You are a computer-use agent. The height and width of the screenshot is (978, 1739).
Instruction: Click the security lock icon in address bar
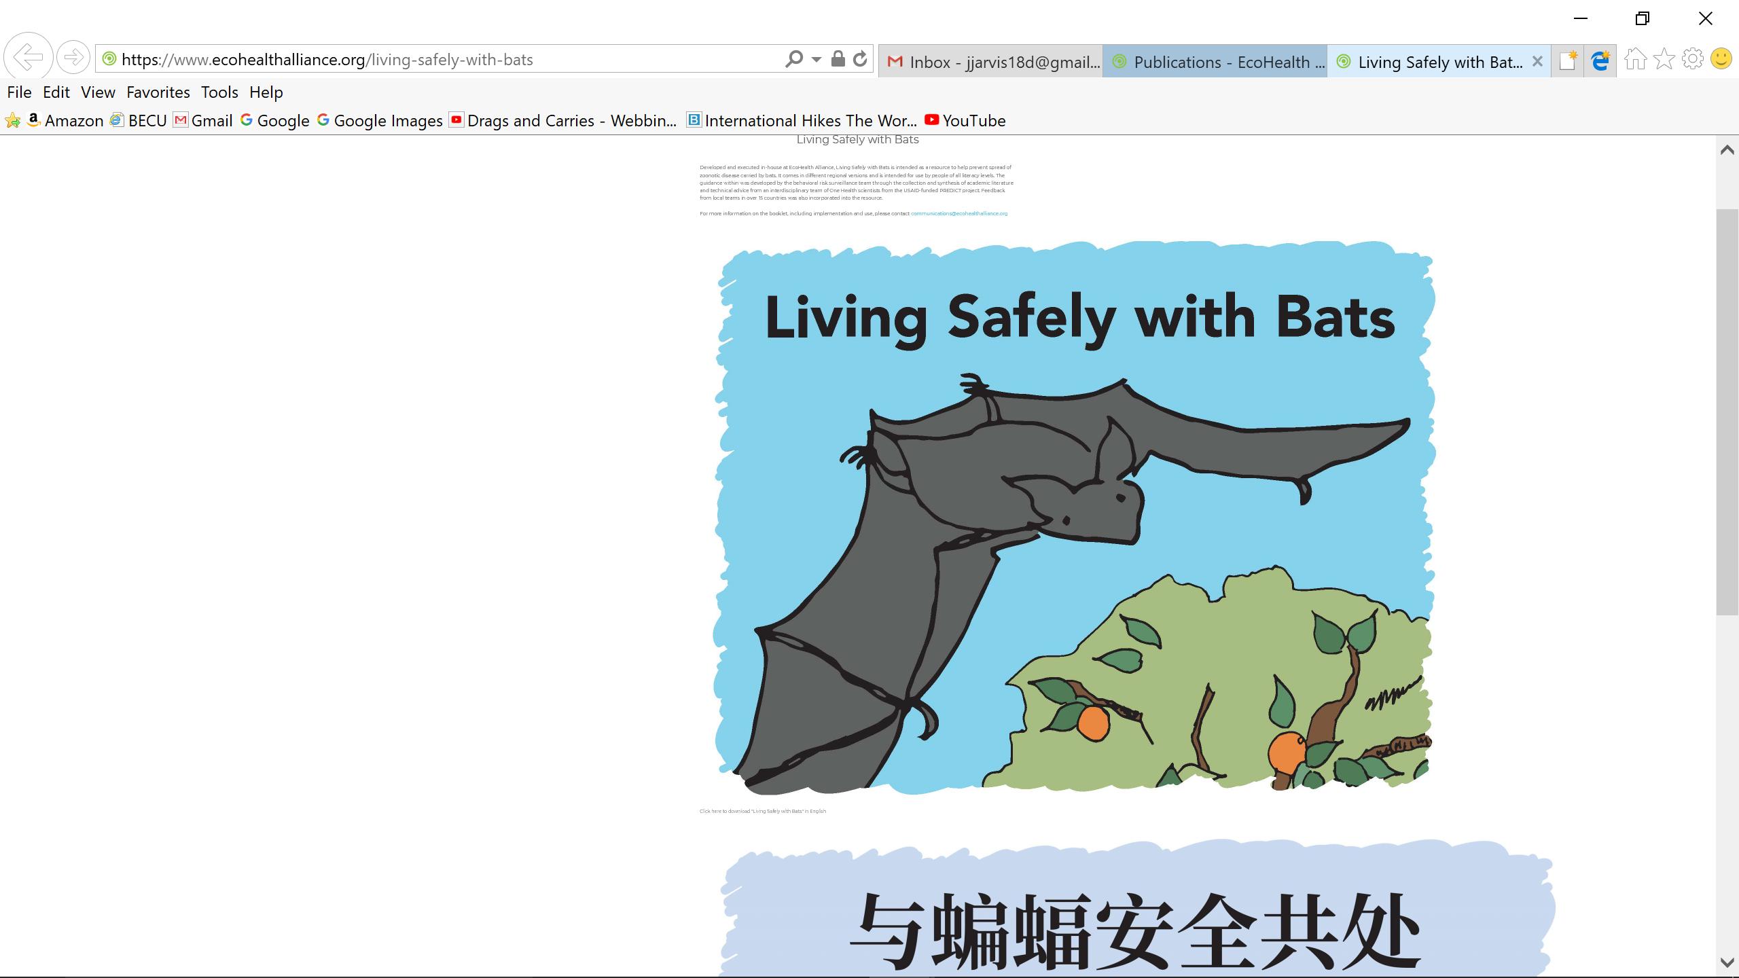tap(838, 59)
